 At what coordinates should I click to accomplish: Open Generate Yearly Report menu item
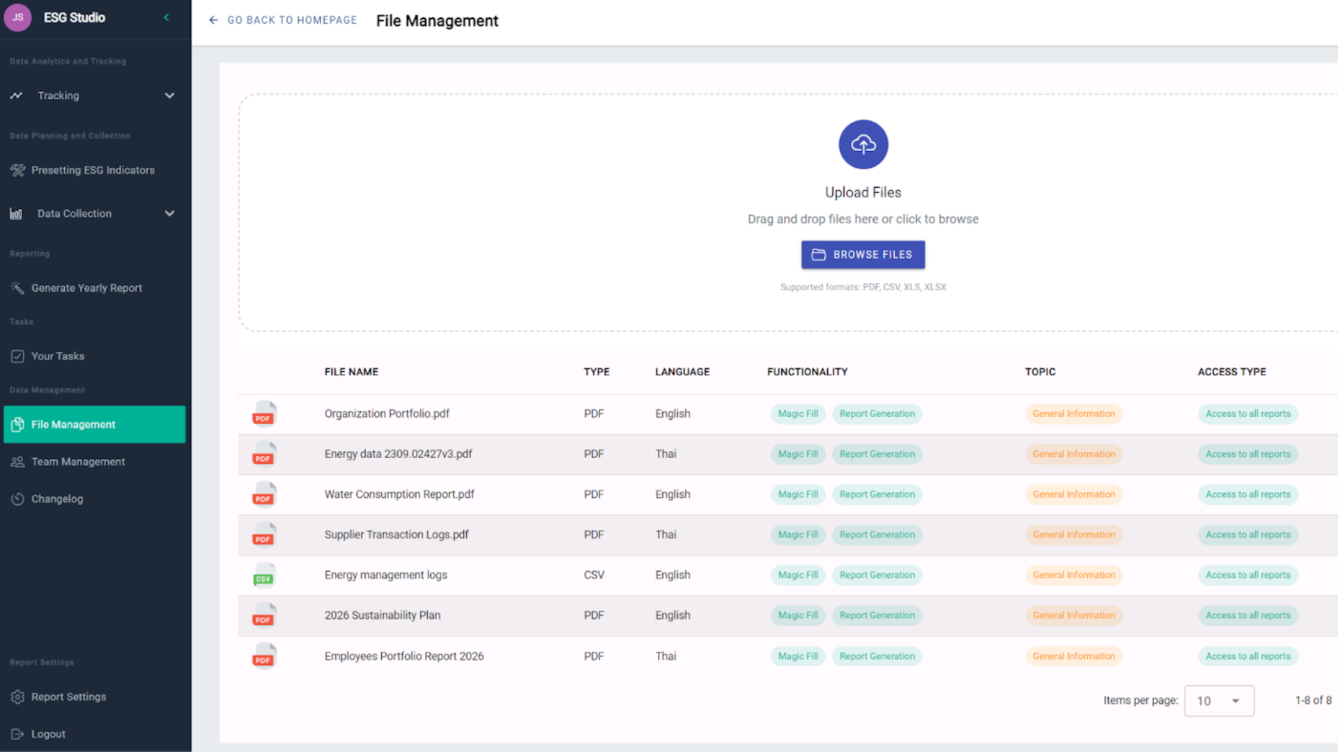coord(86,288)
